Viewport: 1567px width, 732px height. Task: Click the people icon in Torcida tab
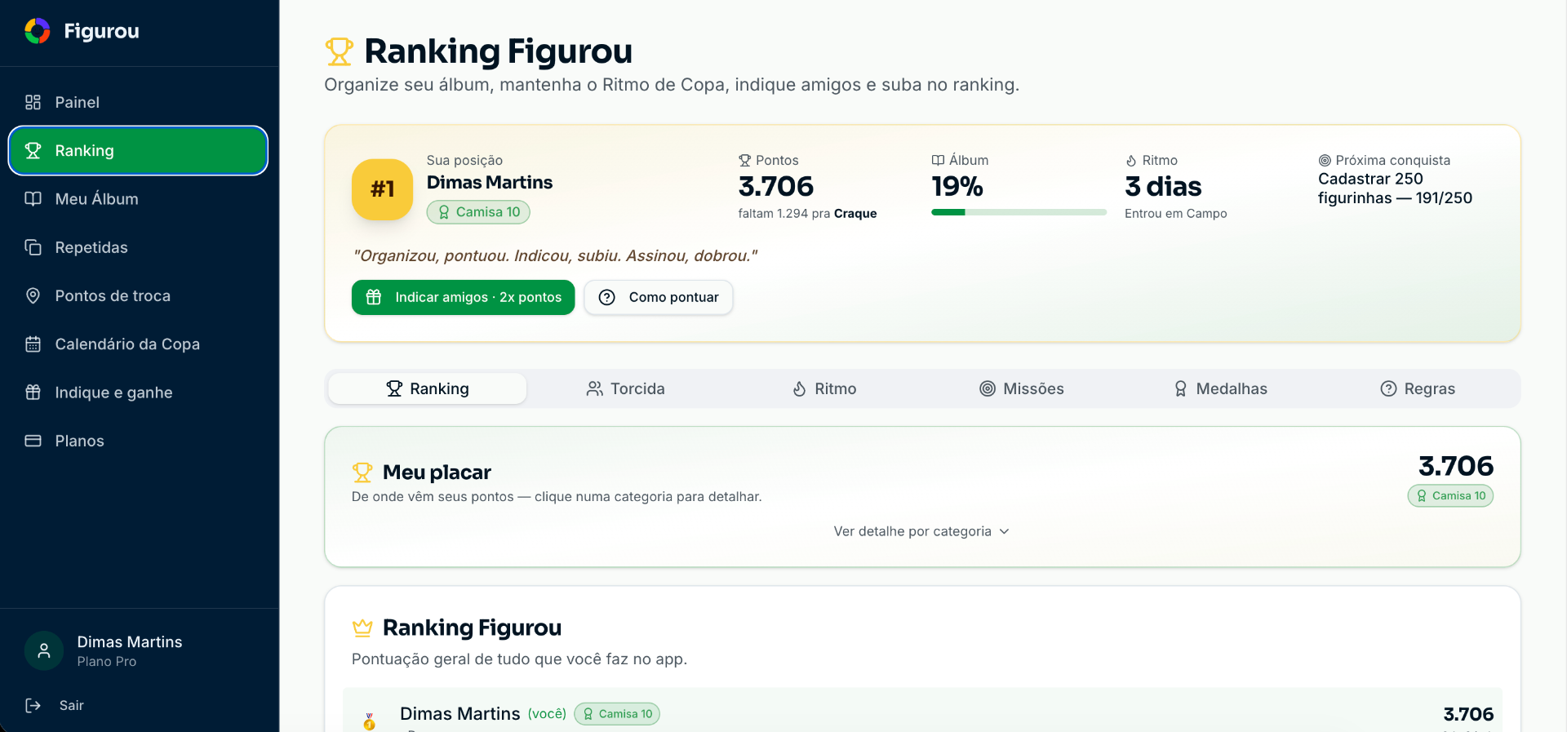595,388
